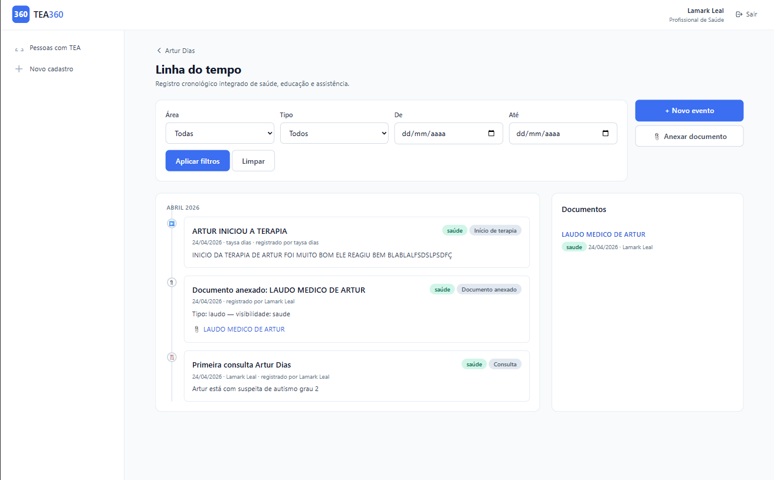Expand the Tipo dropdown
Screen dimensions: 774x480
(x=334, y=133)
